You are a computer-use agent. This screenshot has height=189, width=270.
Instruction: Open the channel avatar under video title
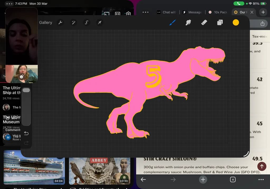6,107
